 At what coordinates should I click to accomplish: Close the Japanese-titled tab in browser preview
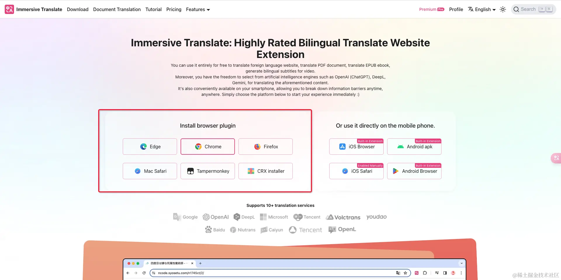point(192,263)
